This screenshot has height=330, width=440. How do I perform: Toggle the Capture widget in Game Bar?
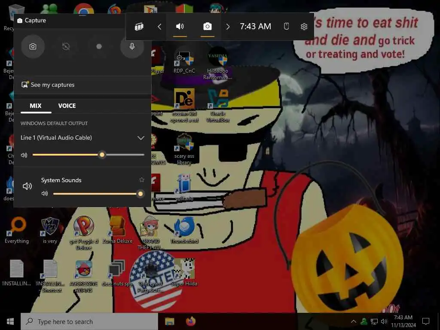point(208,27)
